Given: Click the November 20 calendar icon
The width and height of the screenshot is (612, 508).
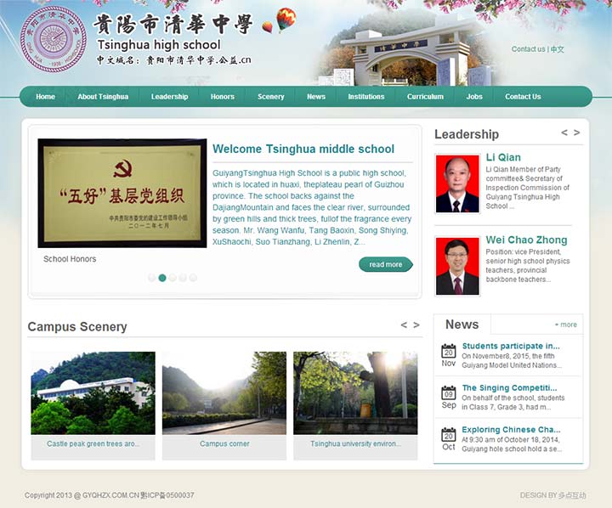Looking at the screenshot, I should [x=449, y=351].
